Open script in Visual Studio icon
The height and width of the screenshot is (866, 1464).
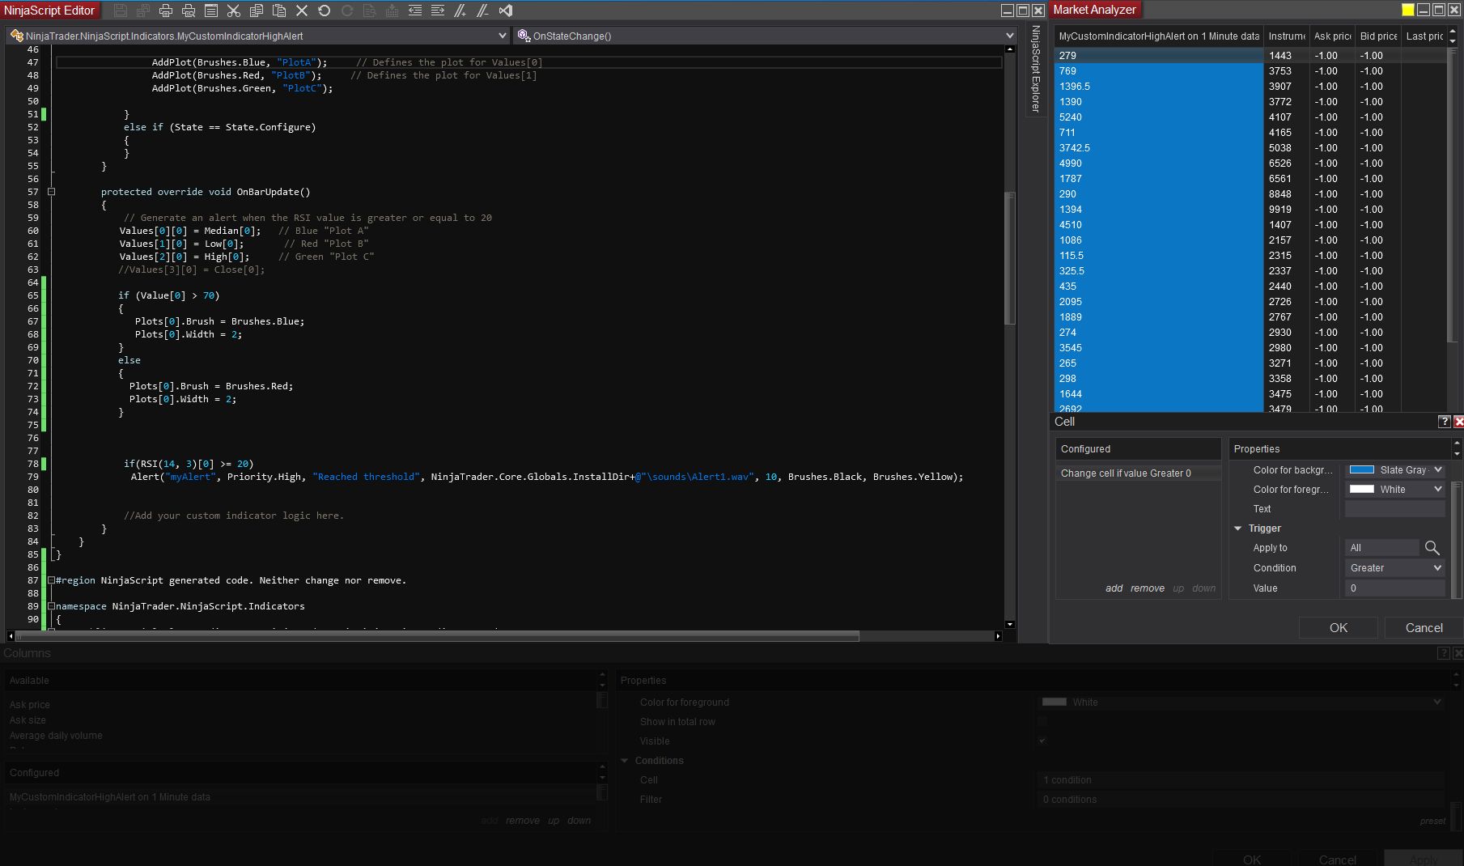pyautogui.click(x=506, y=11)
